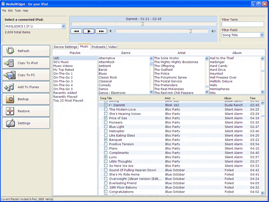This screenshot has width=269, height=202.
Task: Uncheck the Dammit song checkbox
Action: click(106, 105)
